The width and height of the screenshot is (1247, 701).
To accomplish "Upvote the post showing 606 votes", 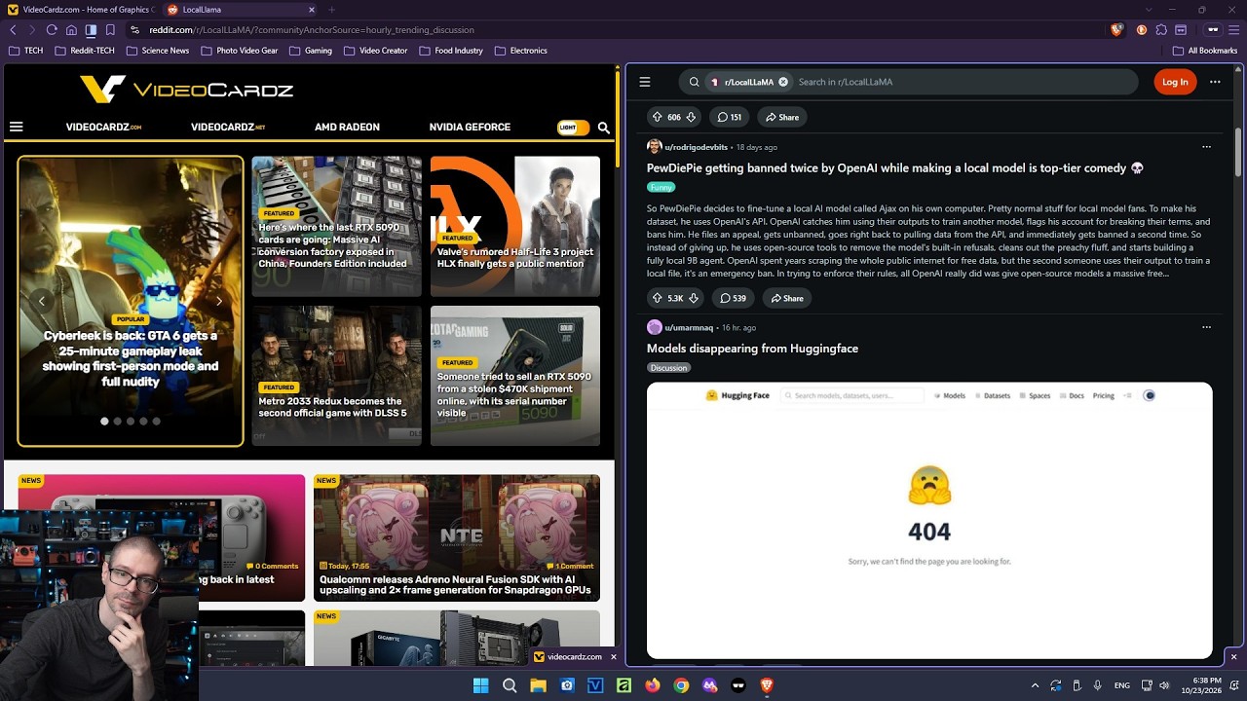I will [657, 117].
